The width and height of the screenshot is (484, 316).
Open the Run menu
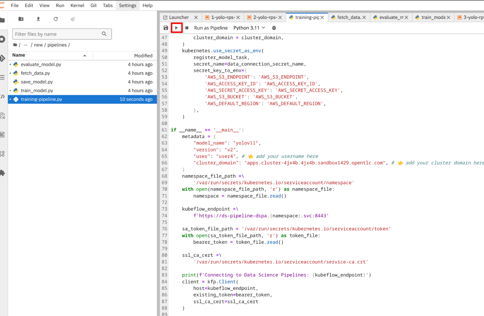60,5
